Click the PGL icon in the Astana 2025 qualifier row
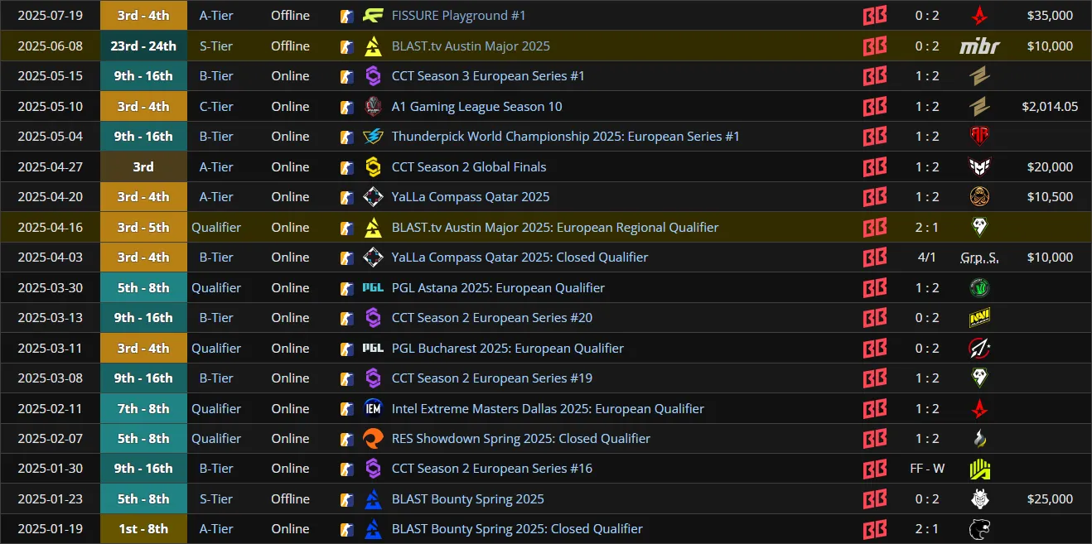 pyautogui.click(x=373, y=288)
